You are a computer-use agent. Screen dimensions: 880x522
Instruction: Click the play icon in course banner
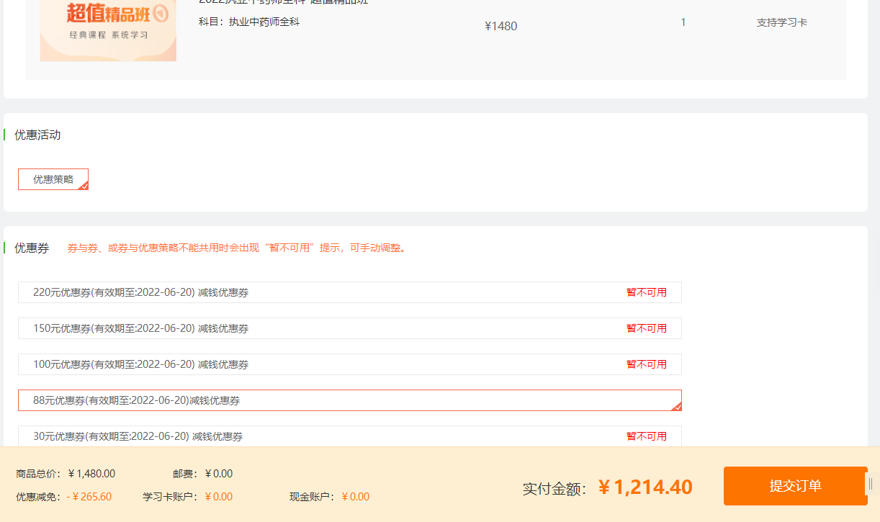click(161, 13)
